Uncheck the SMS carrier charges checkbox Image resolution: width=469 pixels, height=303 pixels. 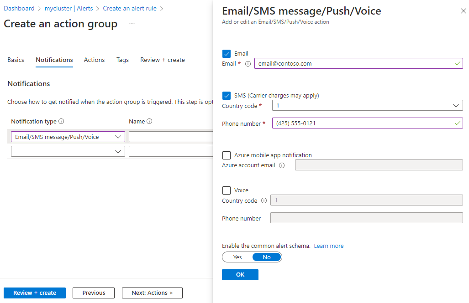(x=227, y=96)
